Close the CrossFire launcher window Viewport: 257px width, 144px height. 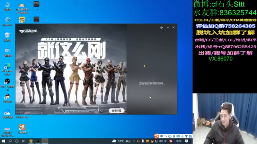pos(173,28)
